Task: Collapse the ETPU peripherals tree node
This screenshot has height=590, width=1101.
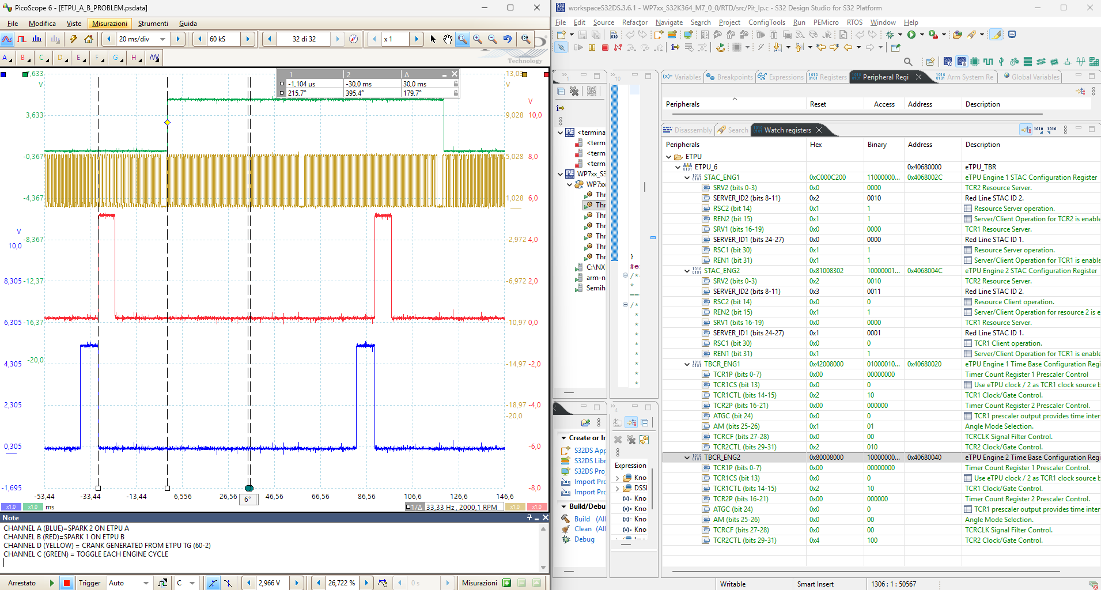Action: tap(669, 157)
